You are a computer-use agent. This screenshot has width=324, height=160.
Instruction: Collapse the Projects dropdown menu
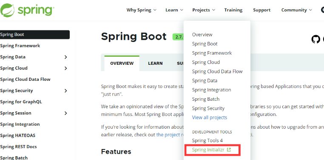tap(204, 10)
